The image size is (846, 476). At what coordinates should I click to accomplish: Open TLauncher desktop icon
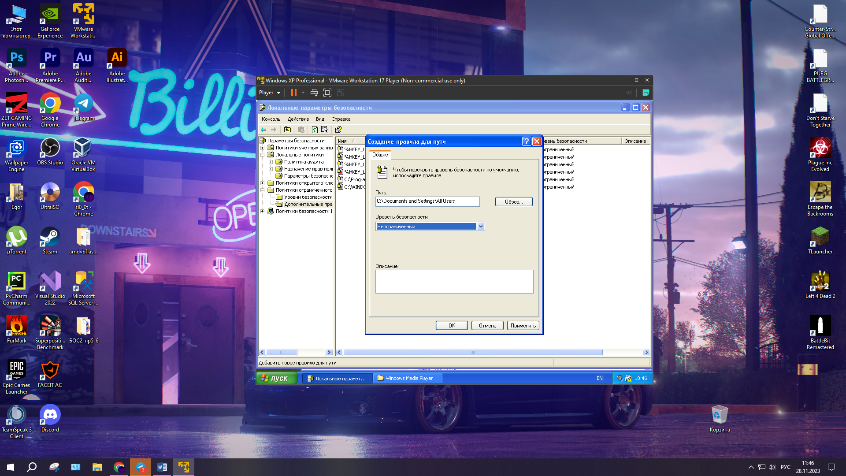point(820,241)
